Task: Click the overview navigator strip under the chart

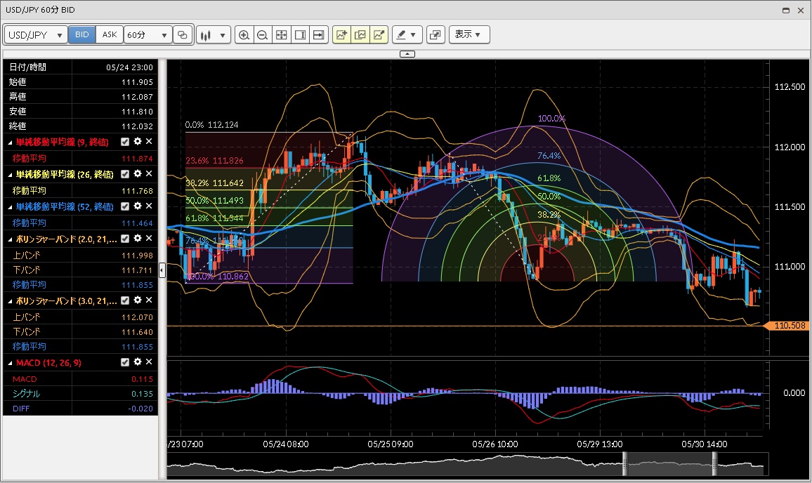Action: (x=467, y=464)
